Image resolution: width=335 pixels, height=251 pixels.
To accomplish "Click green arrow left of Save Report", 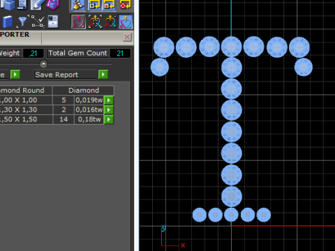I will 15,75.
